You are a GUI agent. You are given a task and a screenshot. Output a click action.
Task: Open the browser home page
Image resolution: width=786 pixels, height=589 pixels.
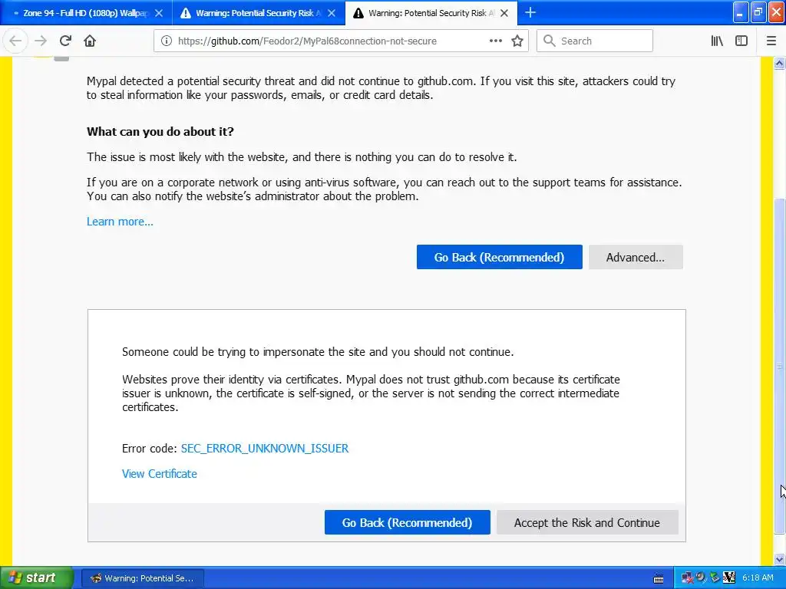[x=90, y=41]
